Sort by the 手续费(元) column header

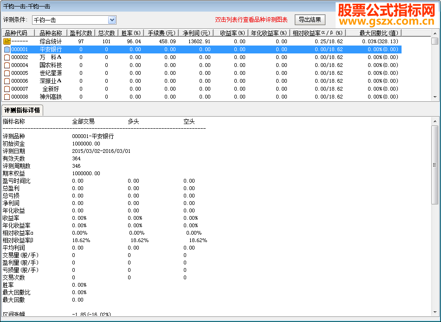pos(162,33)
